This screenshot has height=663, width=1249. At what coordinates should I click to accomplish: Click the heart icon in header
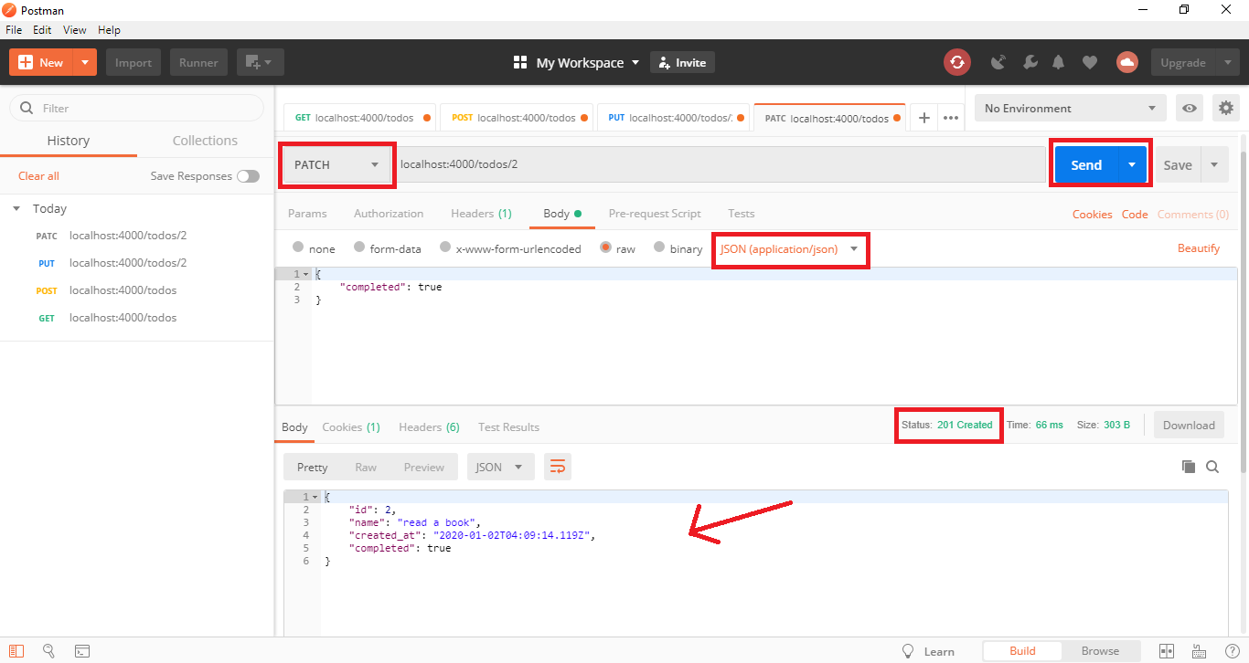click(1090, 62)
